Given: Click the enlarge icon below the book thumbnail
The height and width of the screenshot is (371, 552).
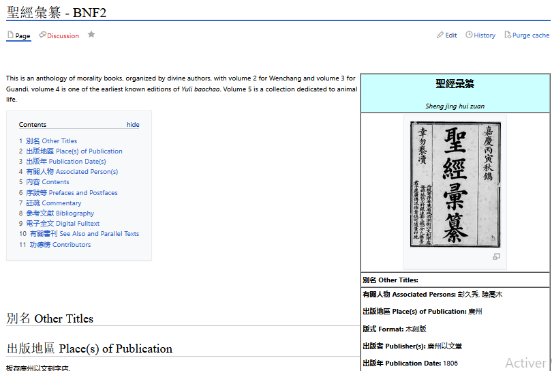Looking at the screenshot, I should (496, 256).
